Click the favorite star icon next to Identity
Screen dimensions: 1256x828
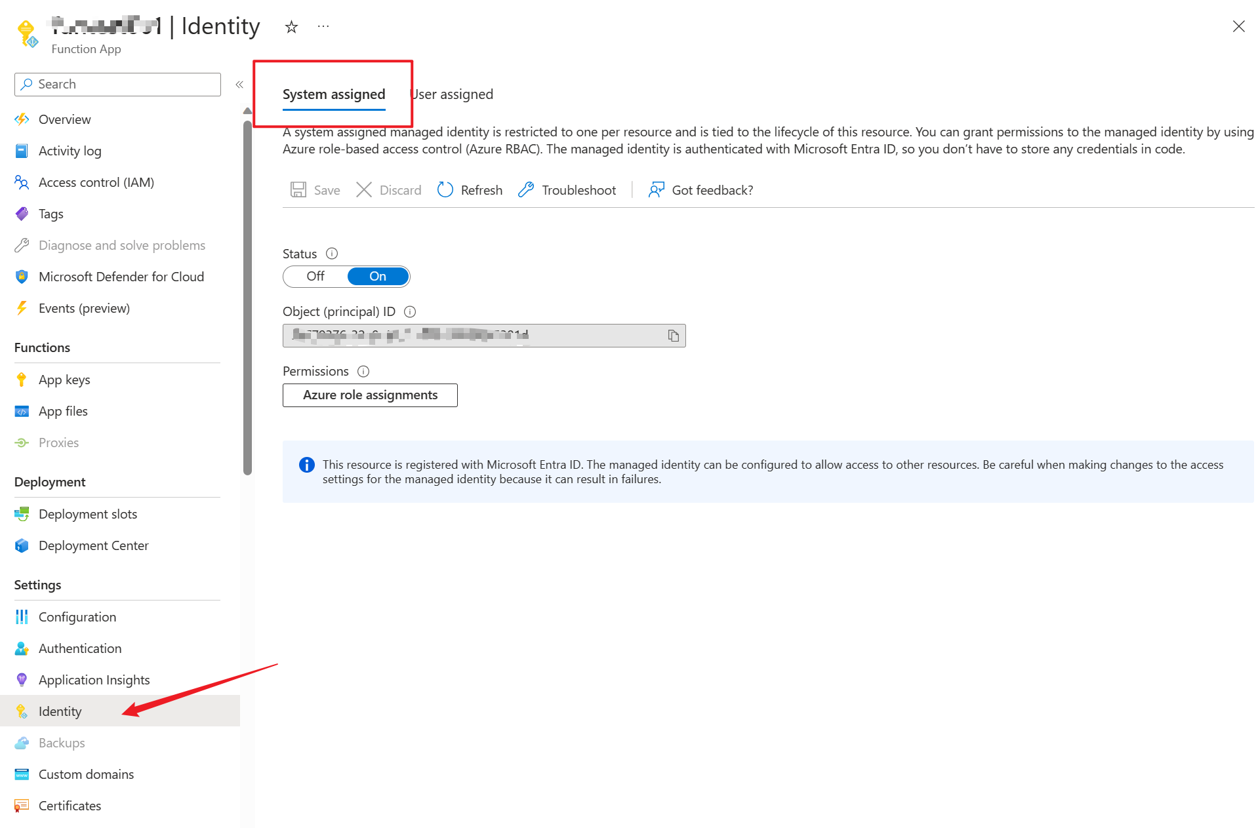pyautogui.click(x=291, y=27)
